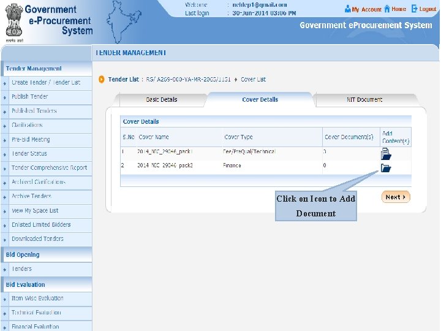Open Tender Comprehensive Report
Viewport: 441px width, 331px height.
pyautogui.click(x=49, y=168)
